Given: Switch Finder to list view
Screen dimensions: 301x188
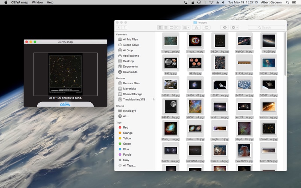Looking at the screenshot, I should 166,27.
